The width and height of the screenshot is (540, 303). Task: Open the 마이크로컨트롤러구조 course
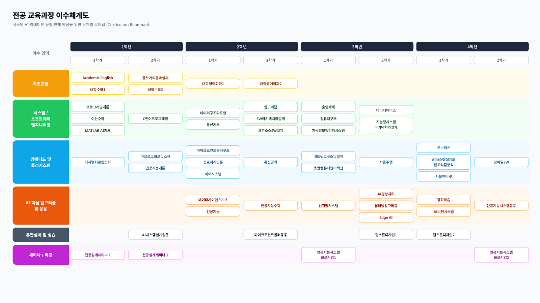(213, 150)
